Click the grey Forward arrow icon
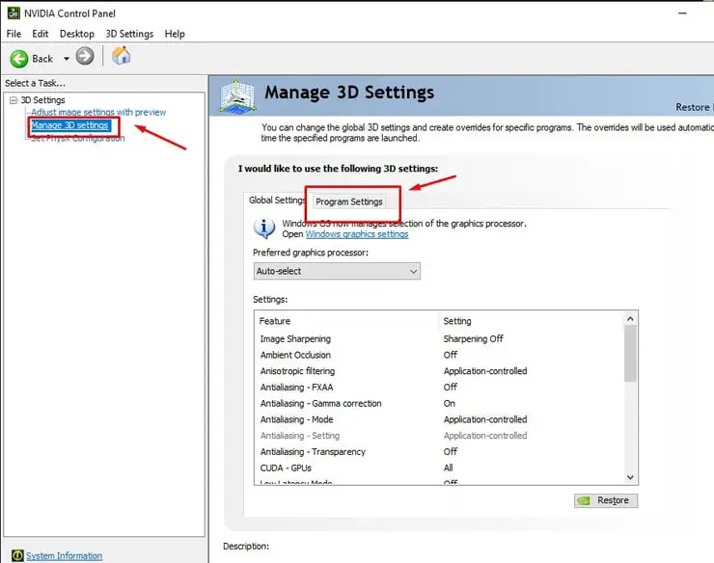Screen dimensions: 714x563 click(85, 57)
